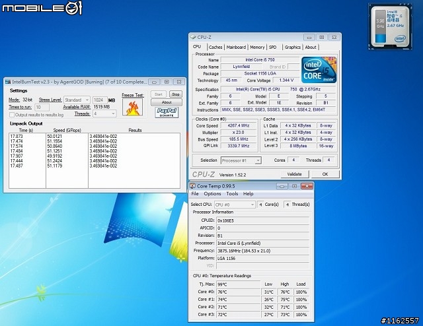Click the Freeze Test flame icon
The height and width of the screenshot is (326, 423).
132,107
